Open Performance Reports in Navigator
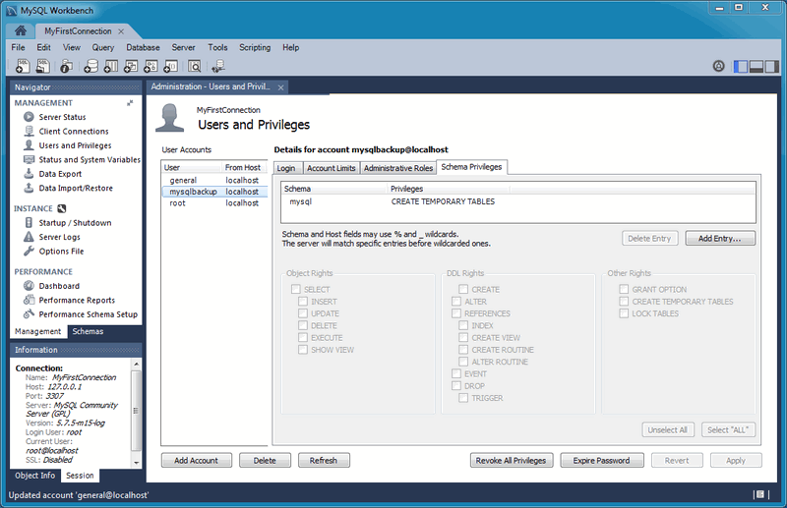The image size is (787, 508). (x=77, y=300)
